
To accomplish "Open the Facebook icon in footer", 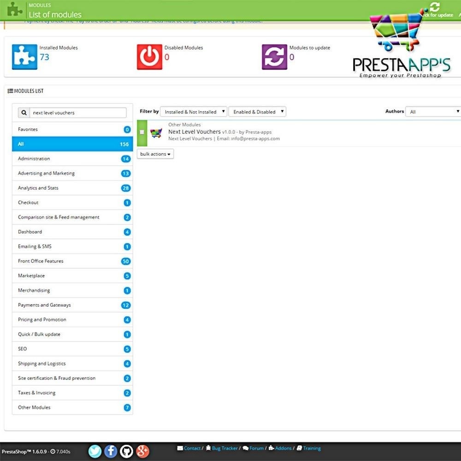I will [x=111, y=451].
